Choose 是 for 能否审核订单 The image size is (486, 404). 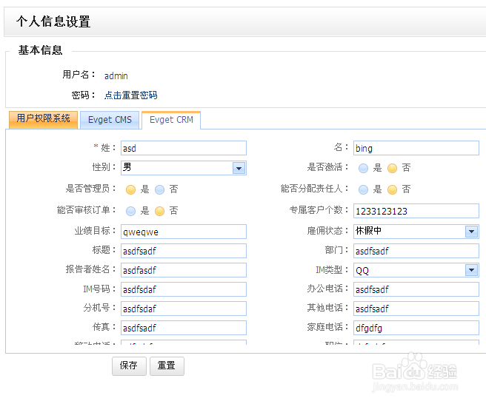[x=130, y=211]
